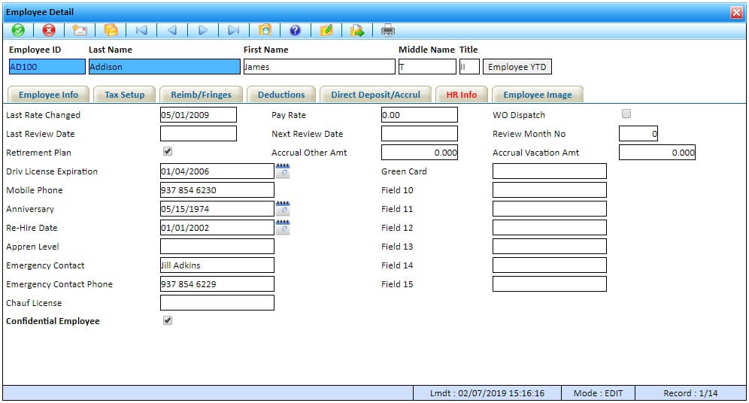Click the Confidential Employee label
This screenshot has width=749, height=403.
click(x=53, y=321)
